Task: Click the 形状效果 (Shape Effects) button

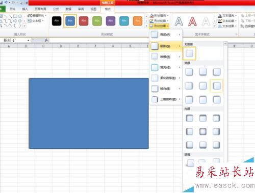Action: point(159,26)
